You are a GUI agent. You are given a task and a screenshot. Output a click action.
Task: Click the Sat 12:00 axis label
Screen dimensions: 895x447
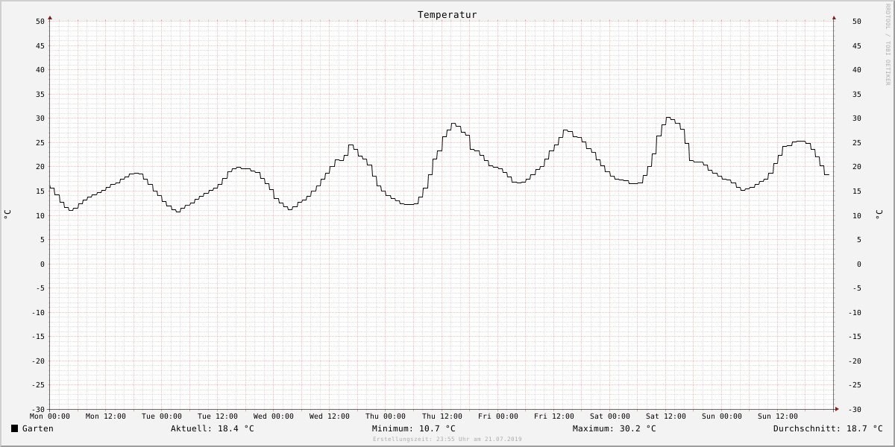point(666,416)
